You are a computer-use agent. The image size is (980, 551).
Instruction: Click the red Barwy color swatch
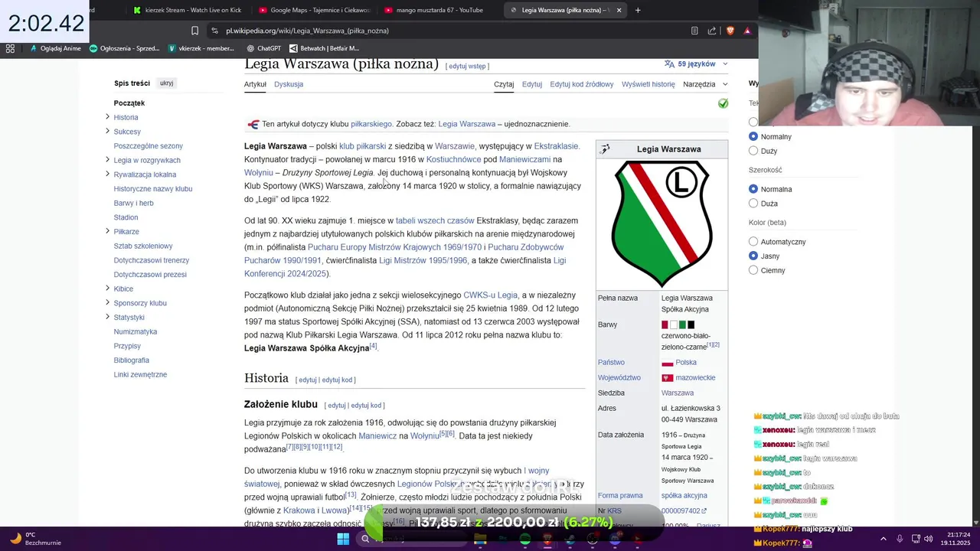pyautogui.click(x=665, y=325)
